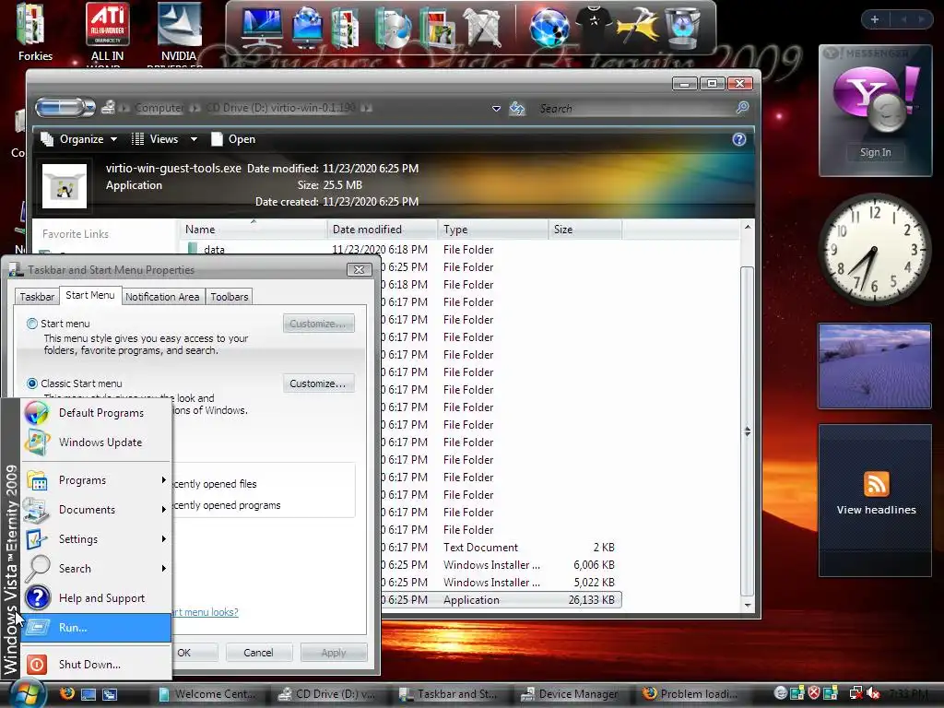Screen dimensions: 944x708
Task: Open the Documents folder icon in the dock
Action: (x=345, y=27)
